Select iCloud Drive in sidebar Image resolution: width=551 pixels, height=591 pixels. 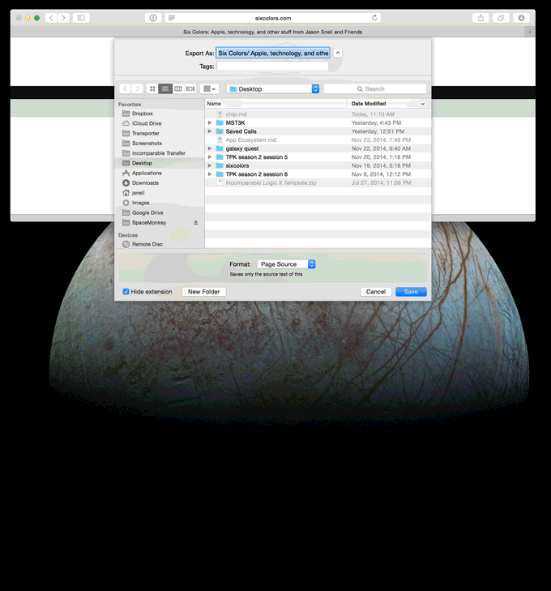point(160,123)
